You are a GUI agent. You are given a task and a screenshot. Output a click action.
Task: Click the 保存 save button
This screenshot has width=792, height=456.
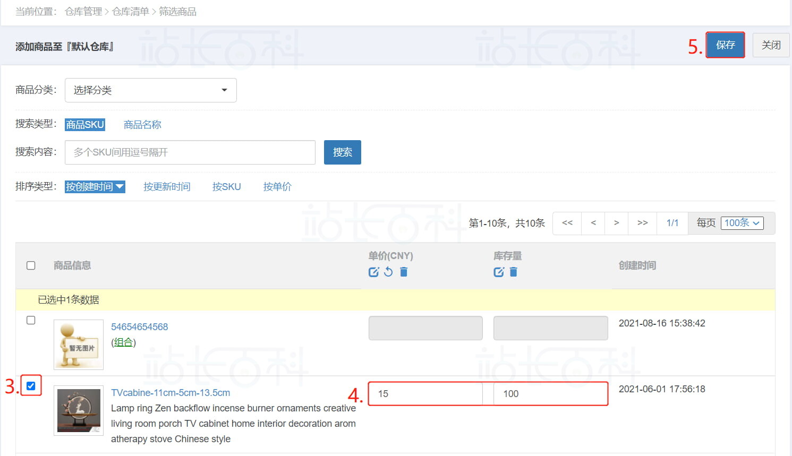tap(726, 45)
